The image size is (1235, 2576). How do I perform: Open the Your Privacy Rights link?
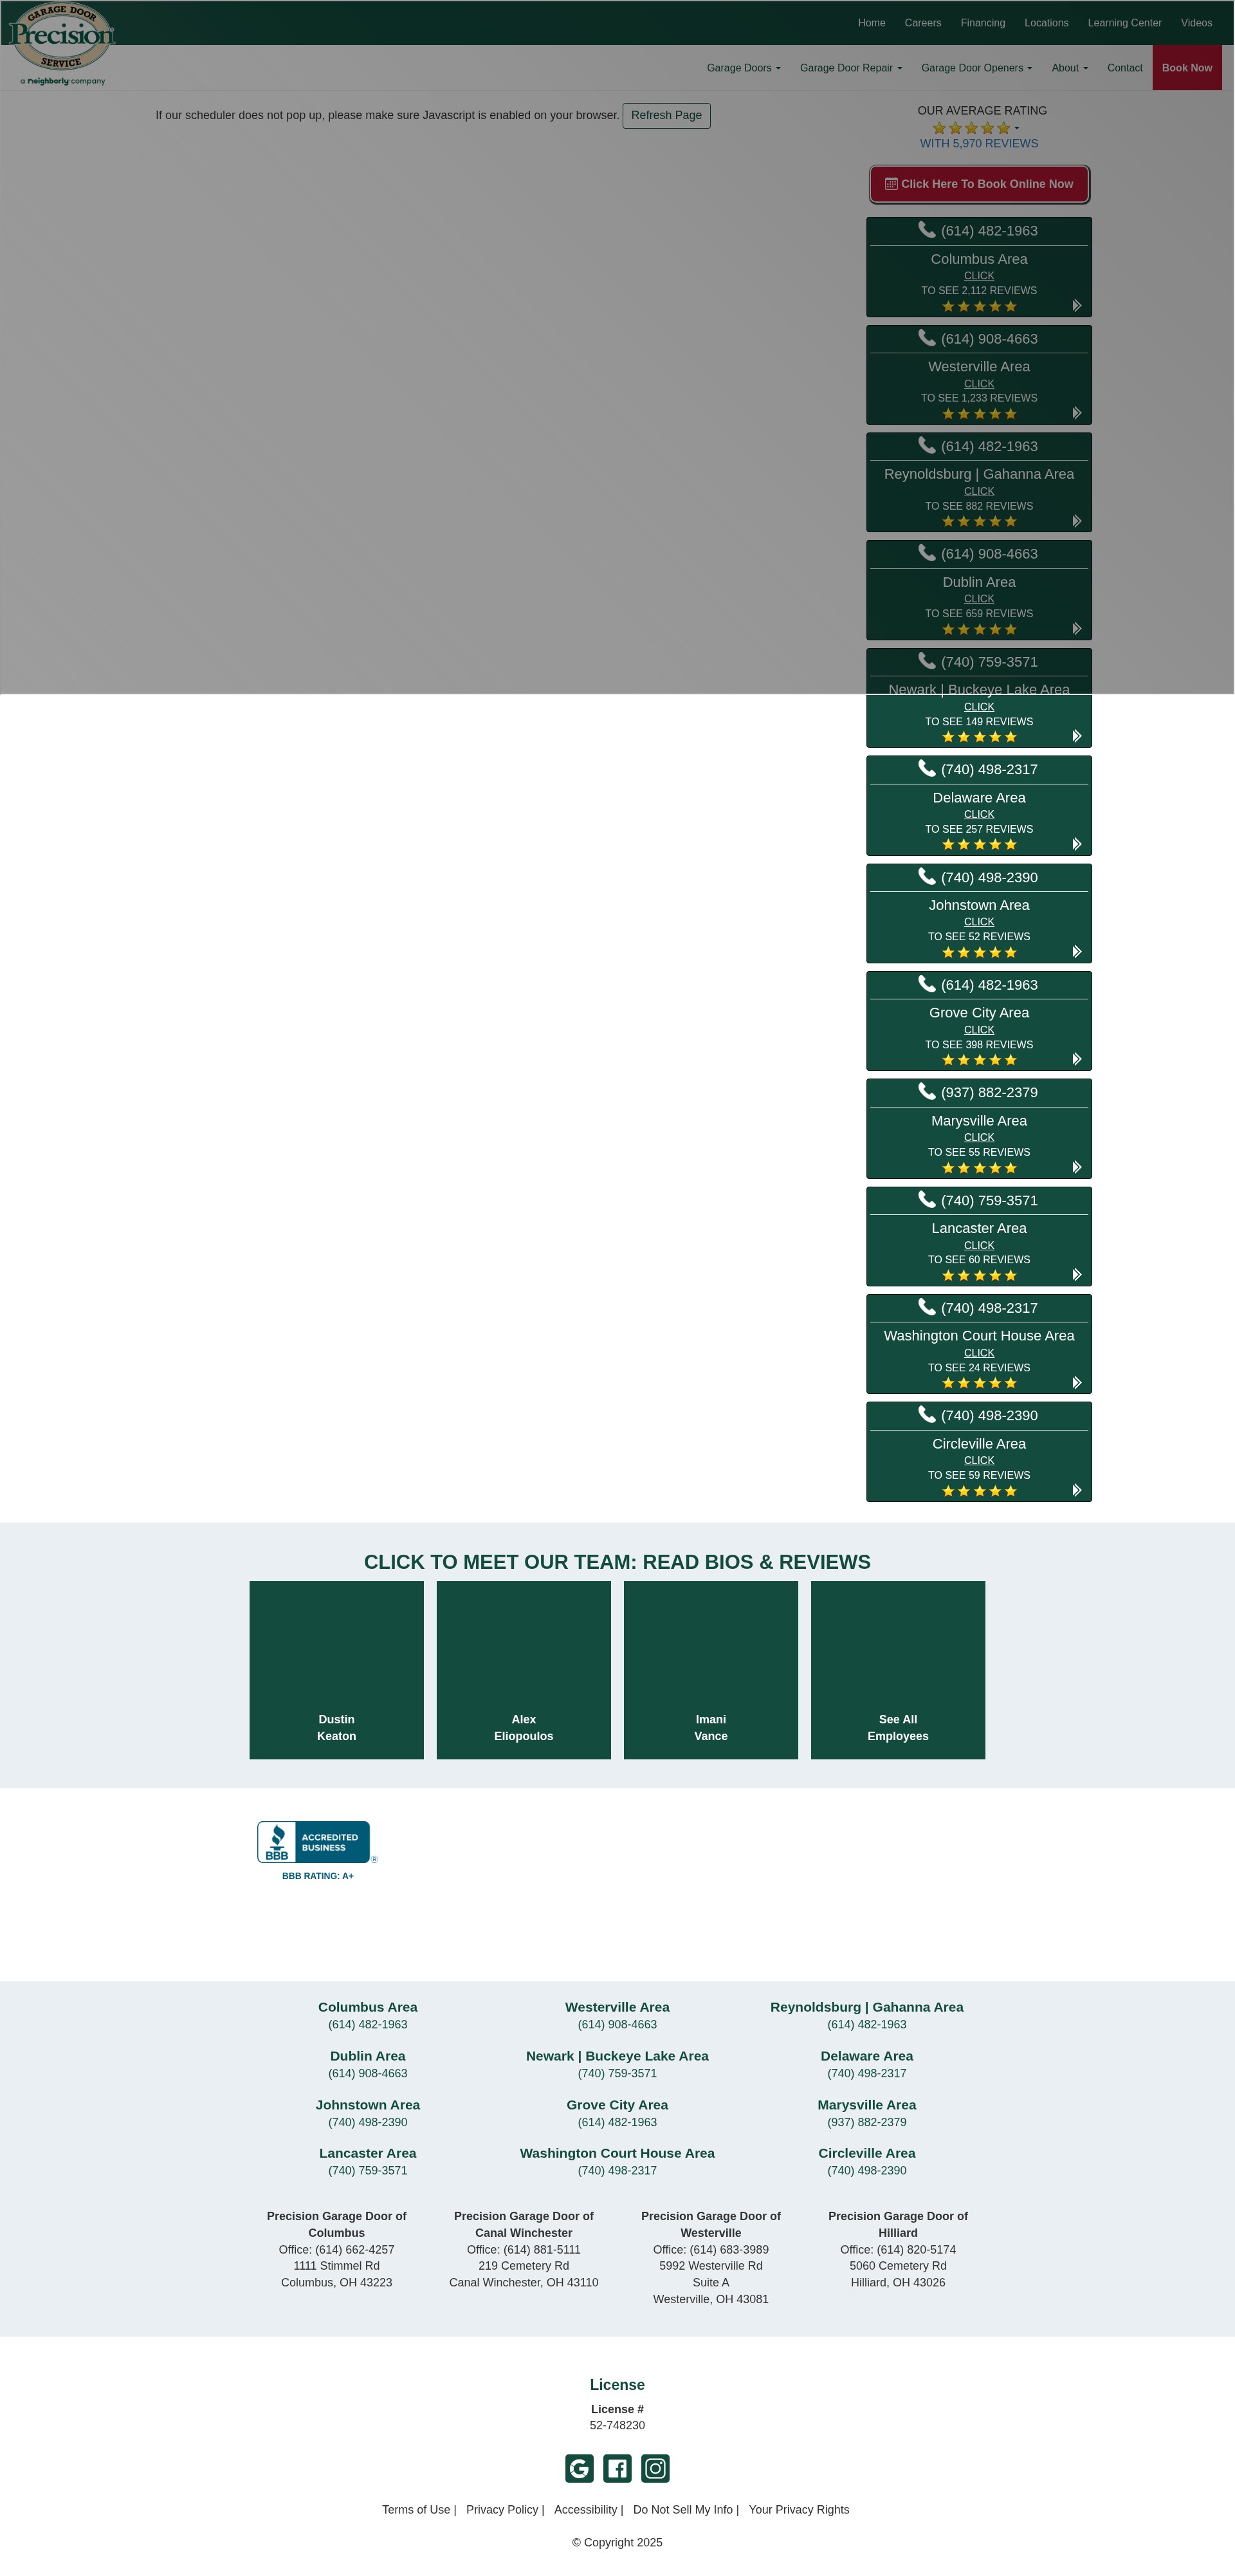798,2509
